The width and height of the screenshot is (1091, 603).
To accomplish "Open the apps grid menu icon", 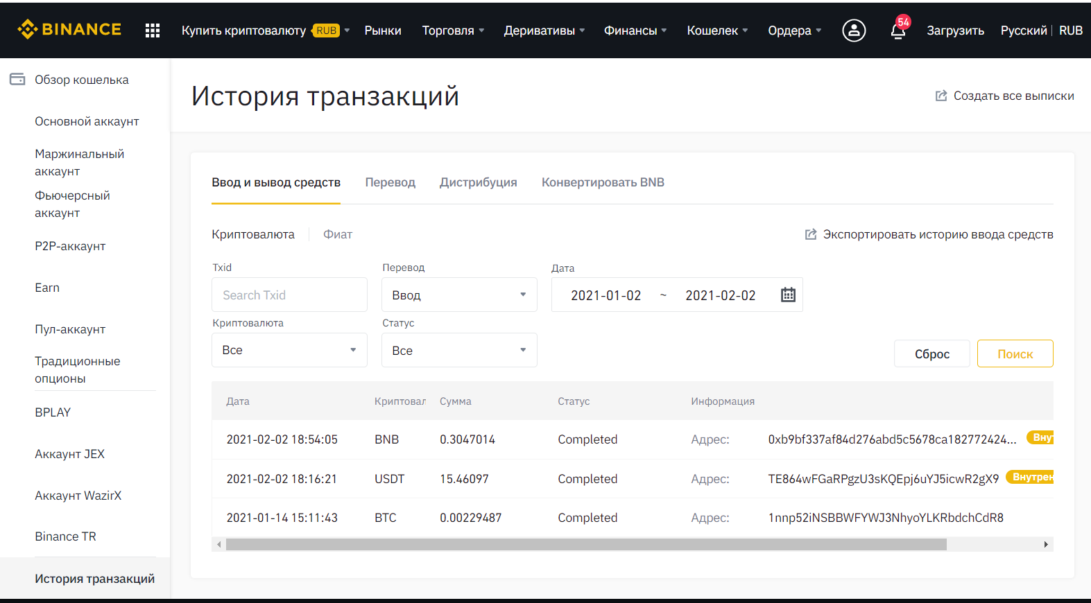I will click(x=153, y=30).
